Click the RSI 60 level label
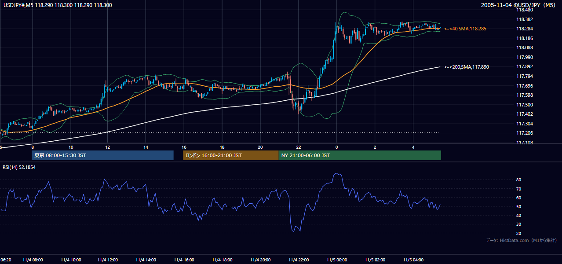Screen dimensions: 562x264 (518, 198)
